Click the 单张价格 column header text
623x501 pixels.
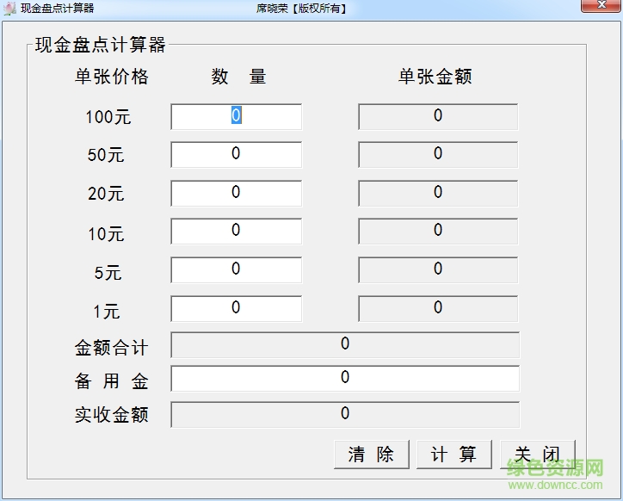[x=112, y=77]
